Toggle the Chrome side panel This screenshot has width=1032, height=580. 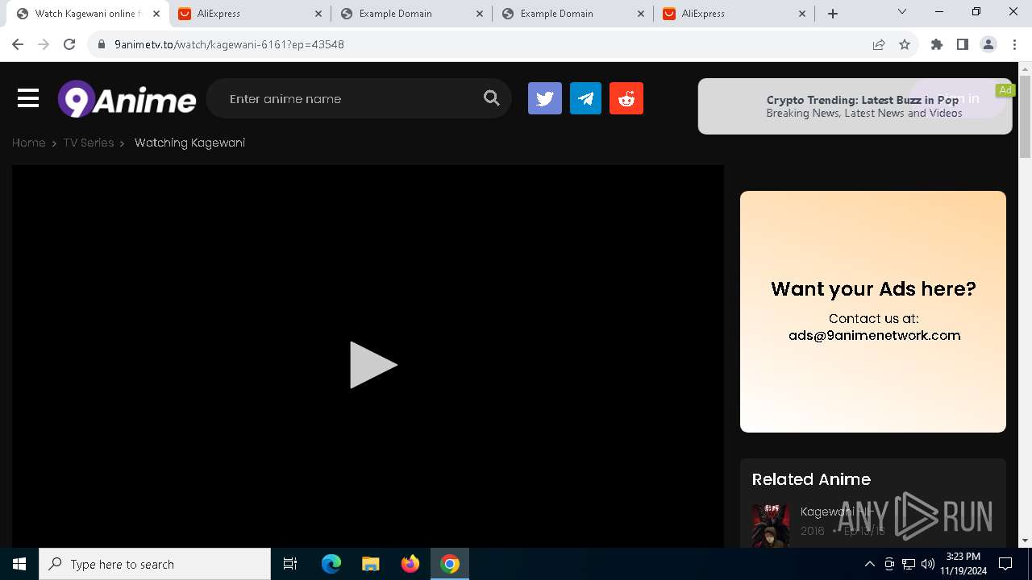963,44
